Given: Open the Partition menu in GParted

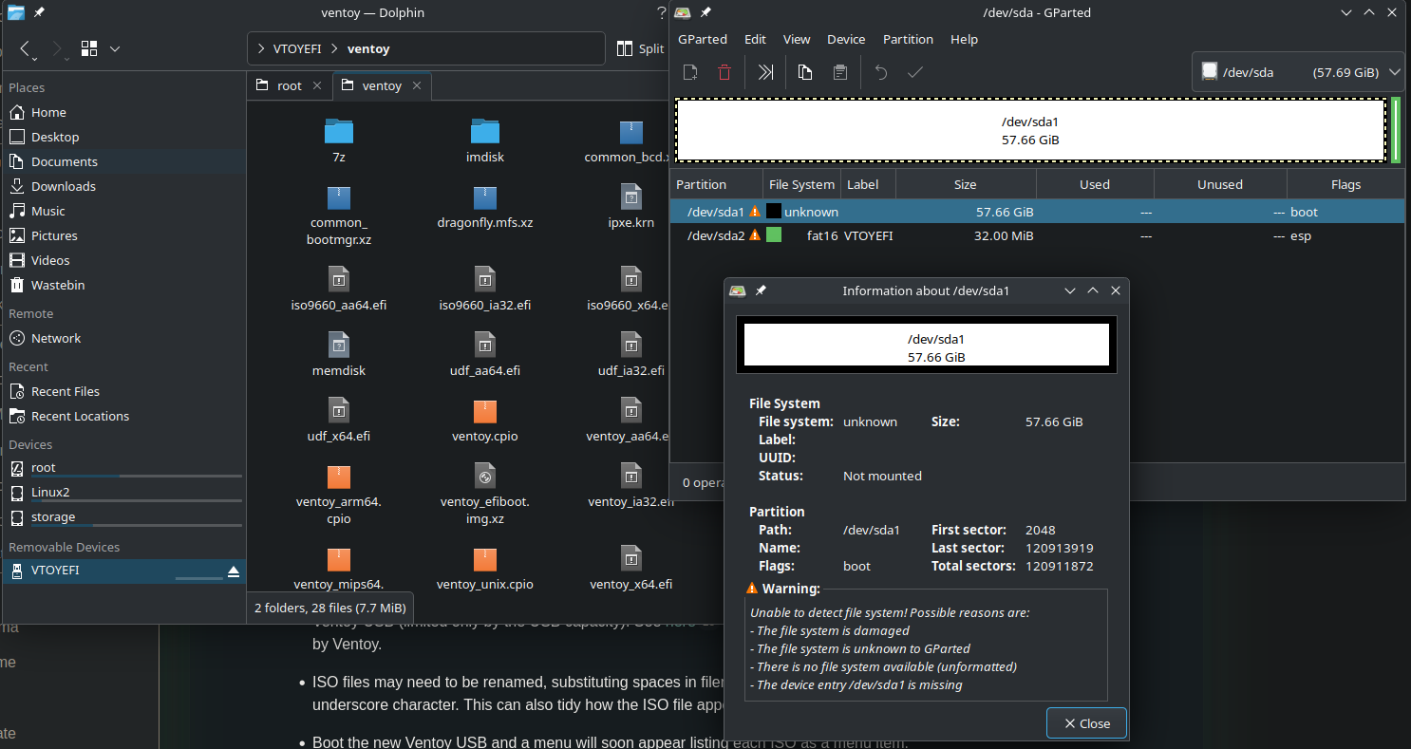Looking at the screenshot, I should [908, 39].
